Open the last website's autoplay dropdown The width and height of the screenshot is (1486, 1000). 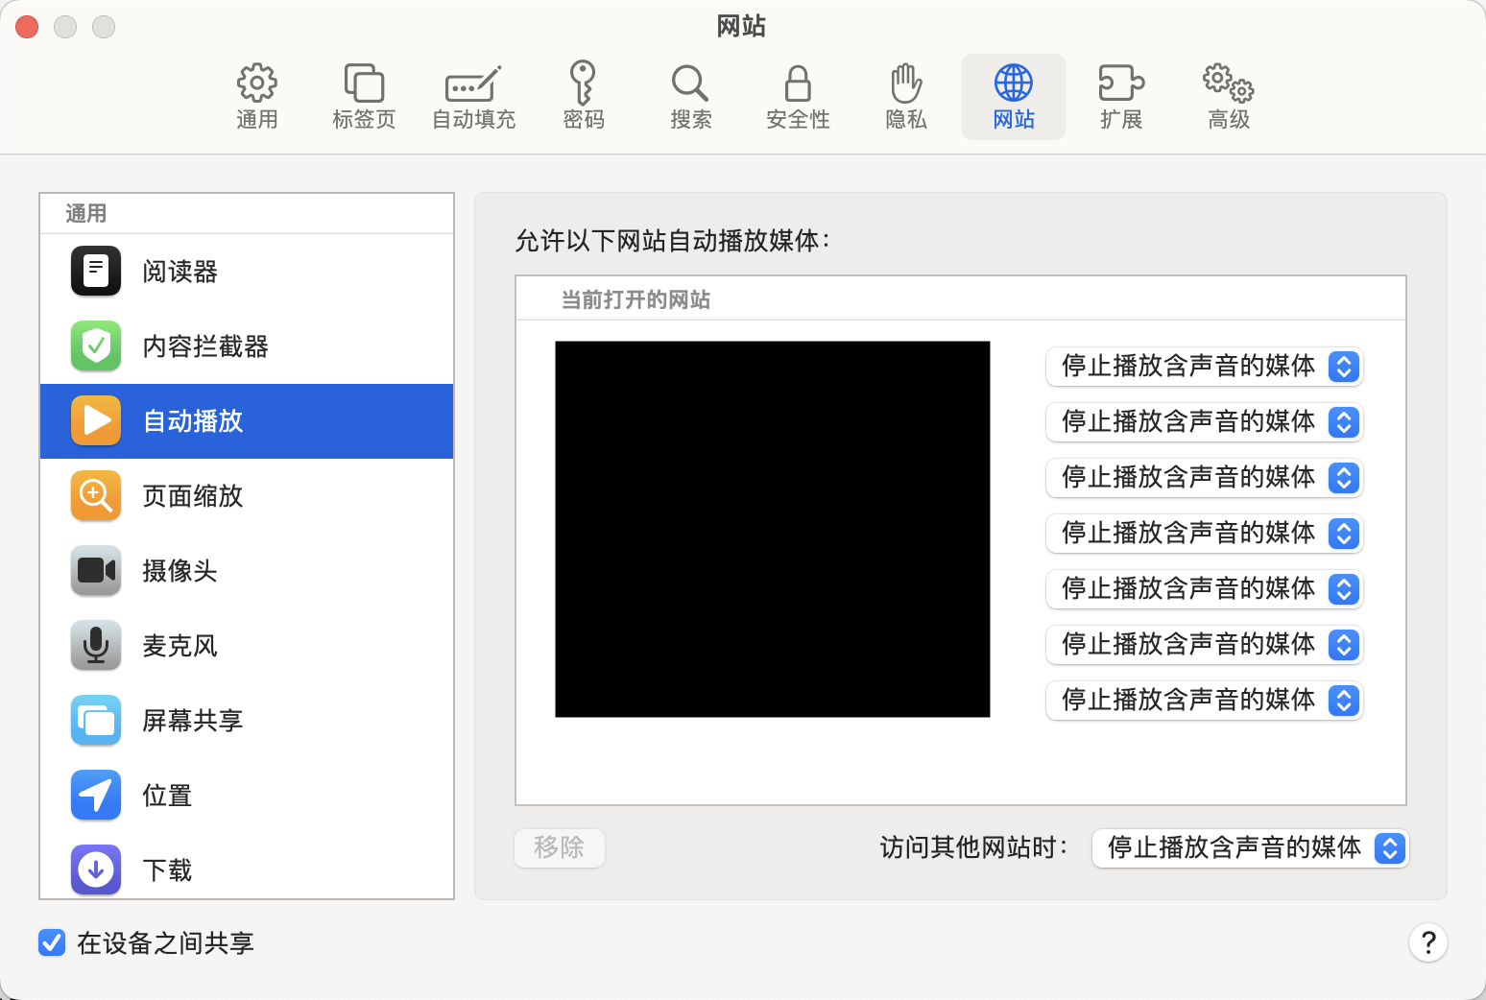1204,701
